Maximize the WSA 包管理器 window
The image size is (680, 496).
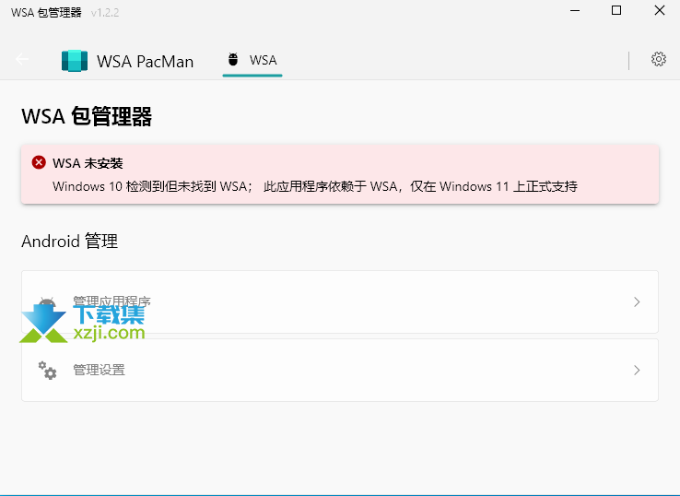616,11
